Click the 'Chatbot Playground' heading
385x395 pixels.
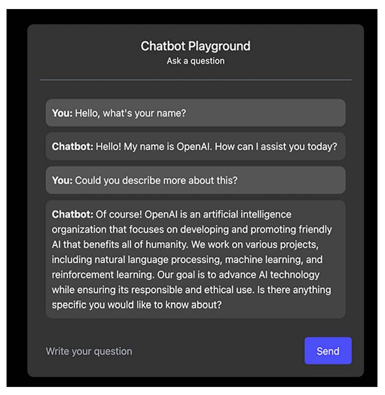(195, 46)
